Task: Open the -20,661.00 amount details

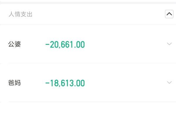Action: tap(65, 44)
